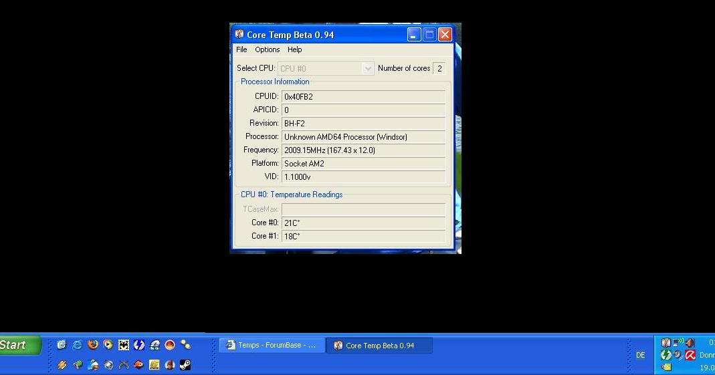Screen dimensions: 715x375
Task: Click the APICID value 0
Action: pyautogui.click(x=363, y=110)
